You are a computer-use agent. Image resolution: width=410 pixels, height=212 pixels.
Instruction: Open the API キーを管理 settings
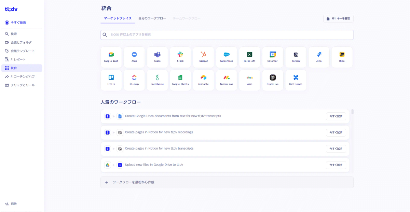[x=338, y=18]
